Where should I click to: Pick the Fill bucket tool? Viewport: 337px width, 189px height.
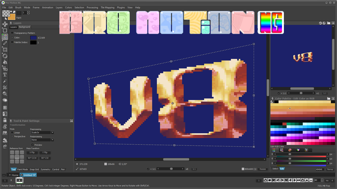(x=5, y=62)
